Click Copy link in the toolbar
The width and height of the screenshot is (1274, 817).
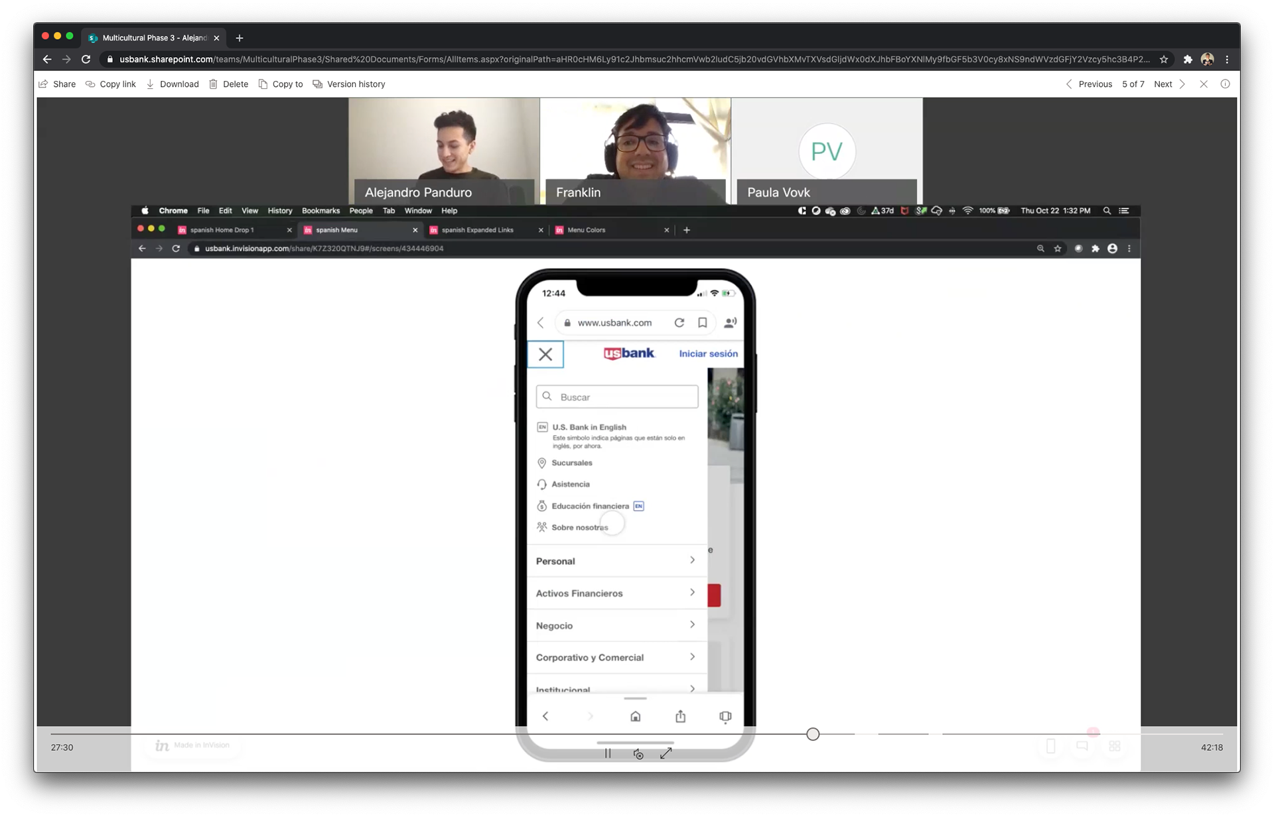coord(111,84)
